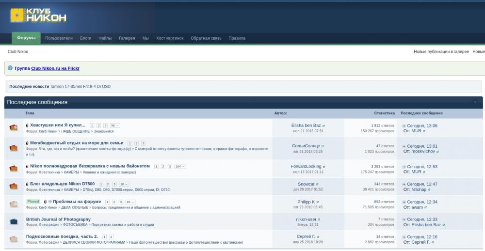Open topic Nikon полнокадровая беззеркалка с новым байонетом

[90, 166]
